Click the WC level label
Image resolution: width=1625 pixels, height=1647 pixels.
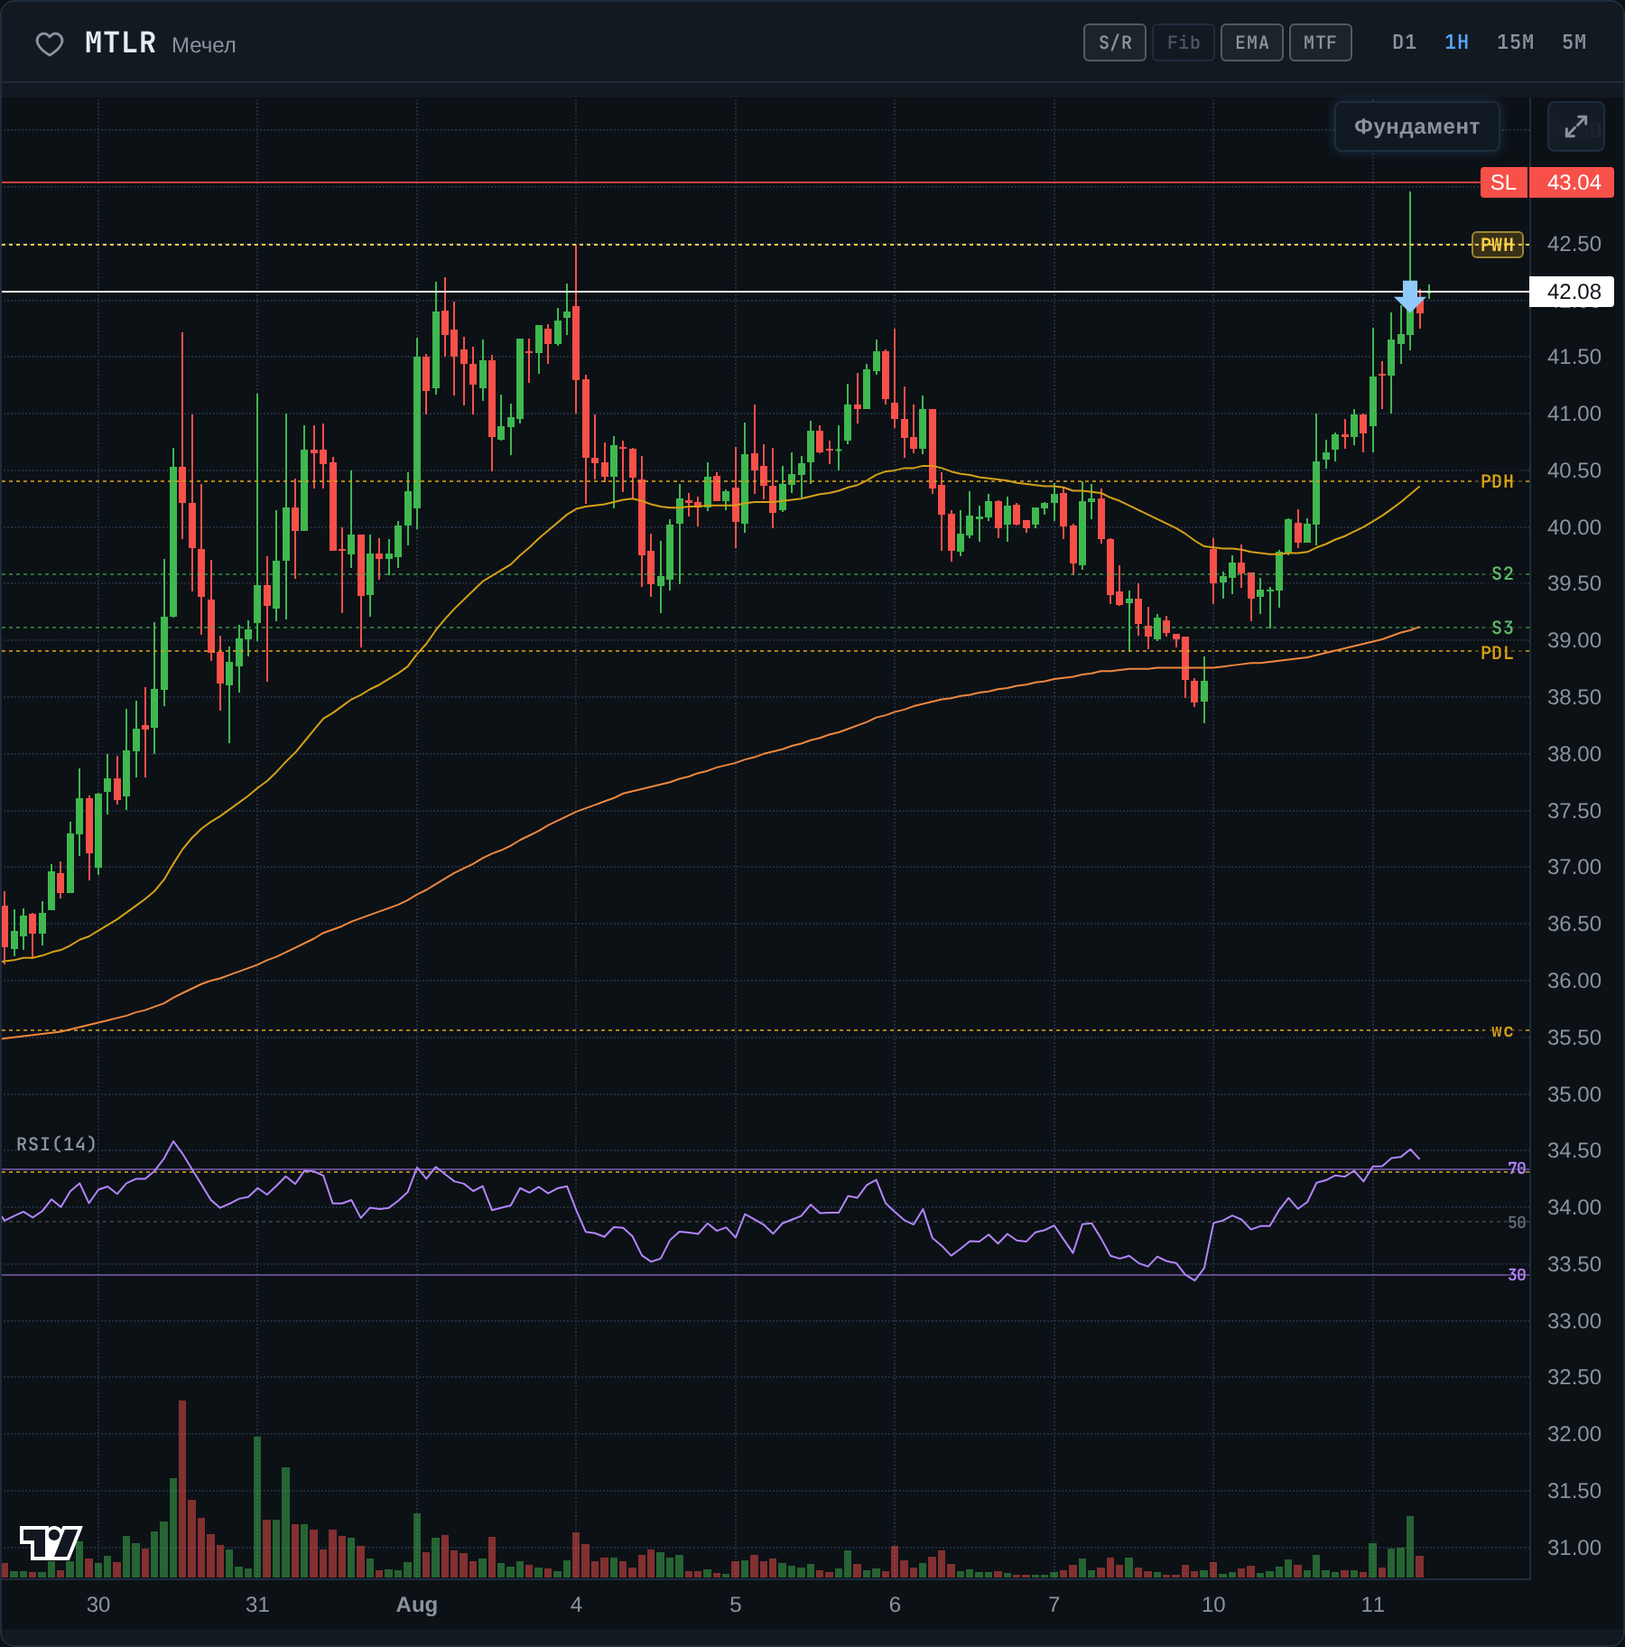coord(1503,1031)
